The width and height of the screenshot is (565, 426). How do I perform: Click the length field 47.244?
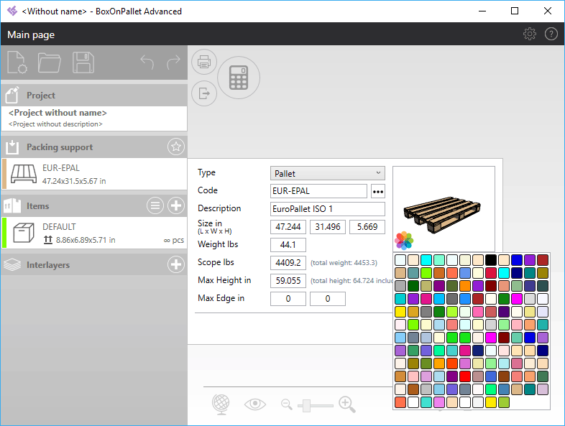coord(288,227)
